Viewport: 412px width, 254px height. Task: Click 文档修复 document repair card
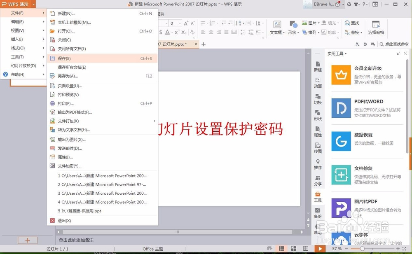coord(367,175)
